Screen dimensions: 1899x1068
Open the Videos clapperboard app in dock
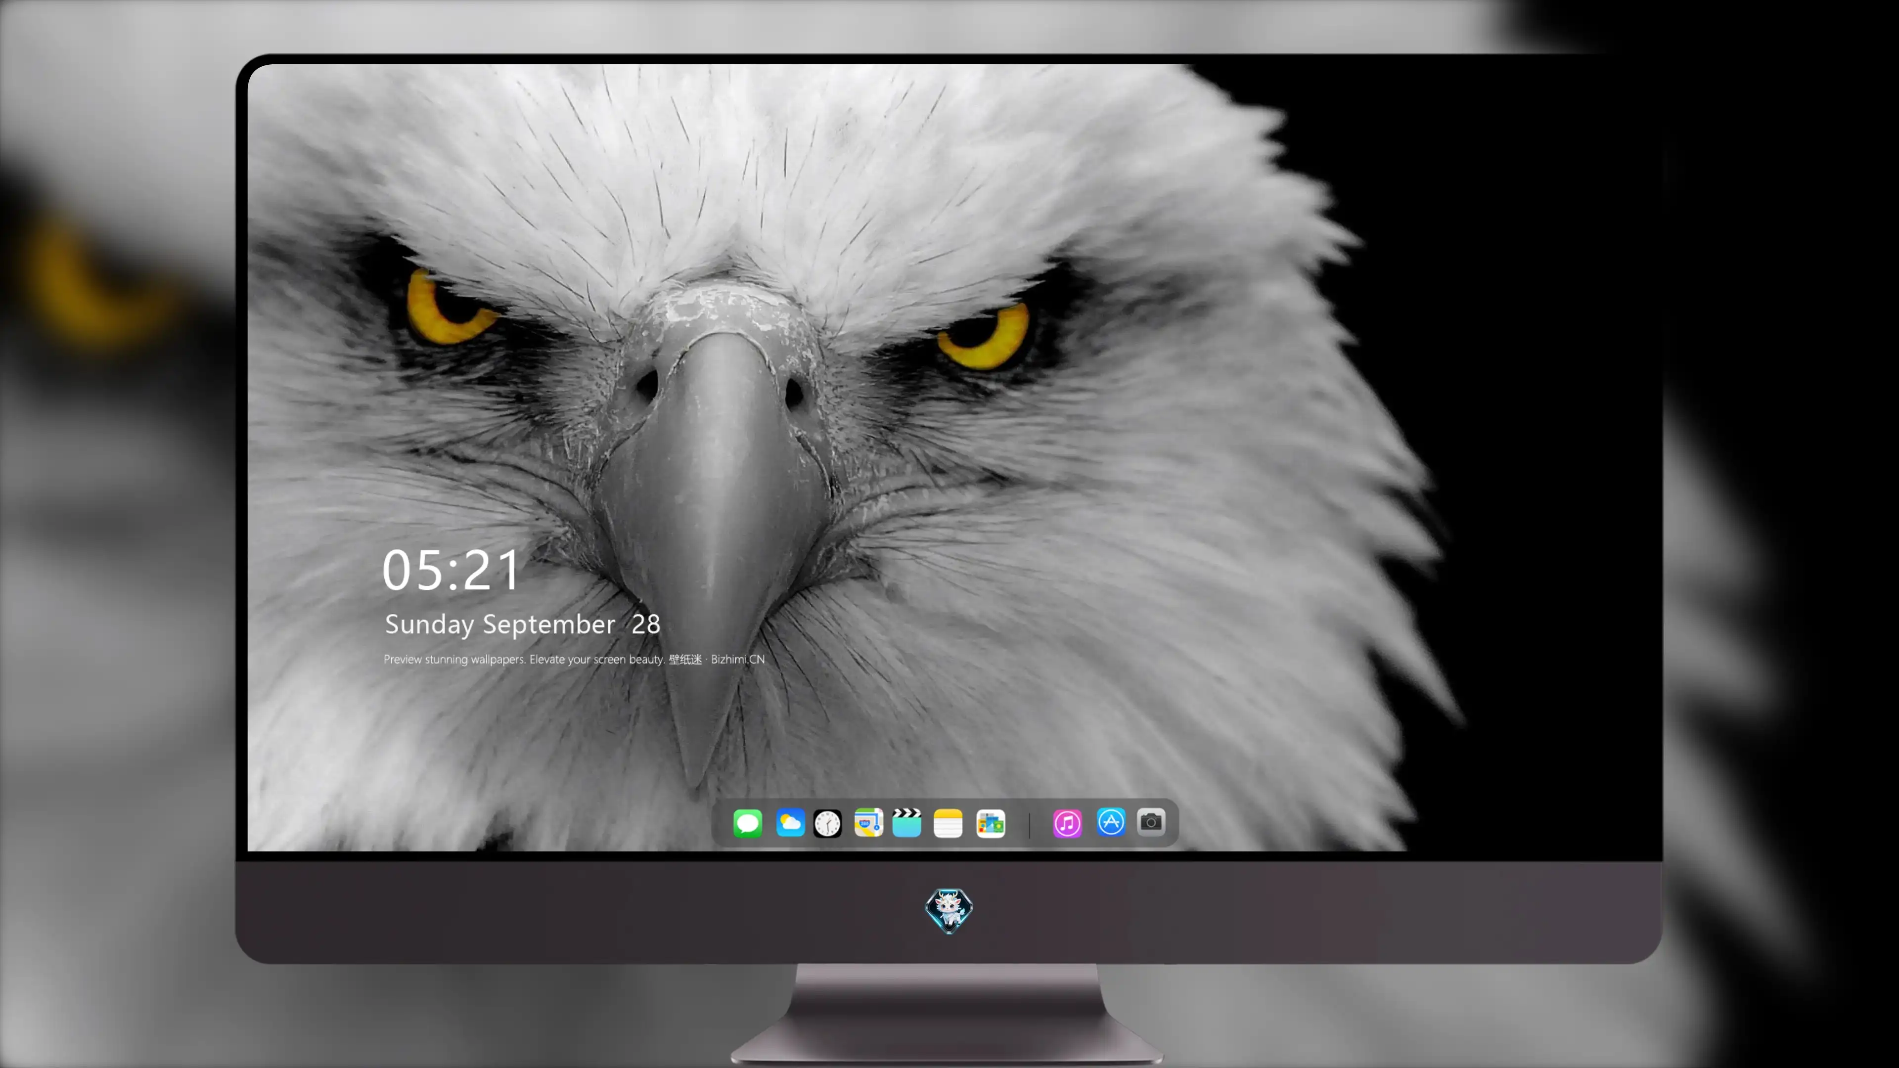[907, 823]
